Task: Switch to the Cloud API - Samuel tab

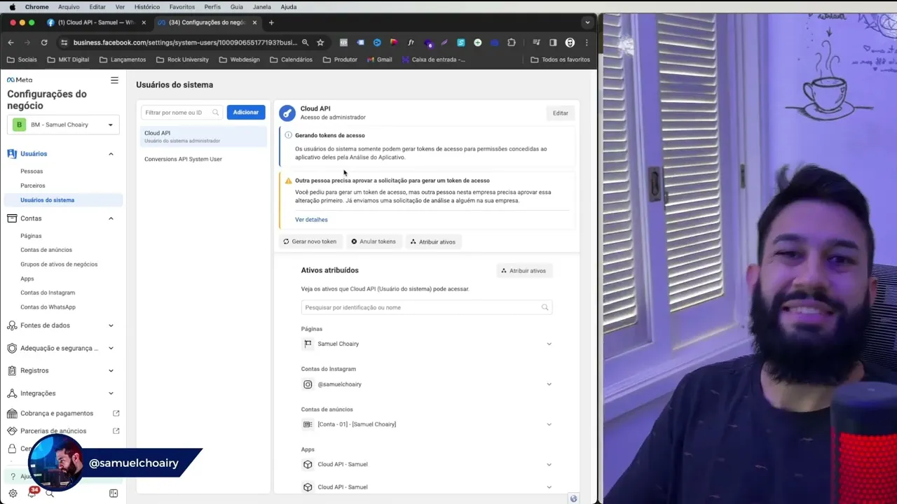Action: [x=97, y=22]
